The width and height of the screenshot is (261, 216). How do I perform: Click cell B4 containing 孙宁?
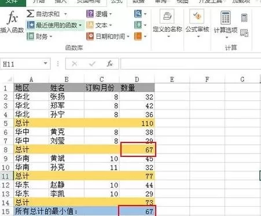click(67, 114)
